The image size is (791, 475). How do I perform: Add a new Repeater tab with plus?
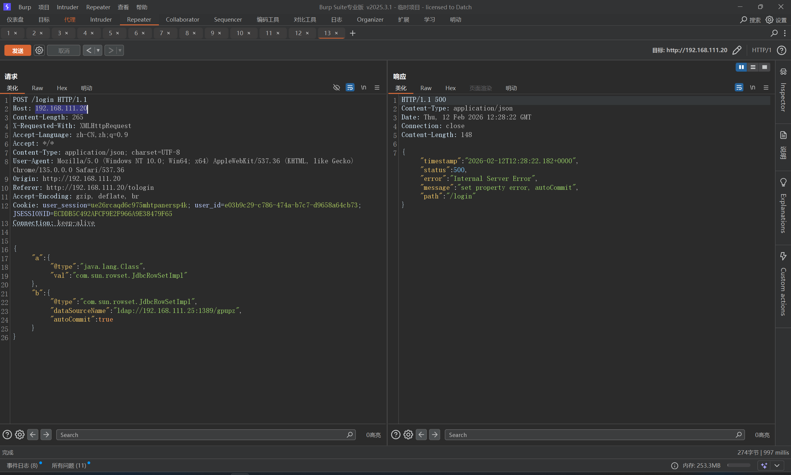coord(353,33)
